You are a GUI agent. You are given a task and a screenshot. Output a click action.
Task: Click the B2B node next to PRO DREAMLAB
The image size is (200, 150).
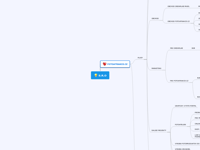coord(193,48)
